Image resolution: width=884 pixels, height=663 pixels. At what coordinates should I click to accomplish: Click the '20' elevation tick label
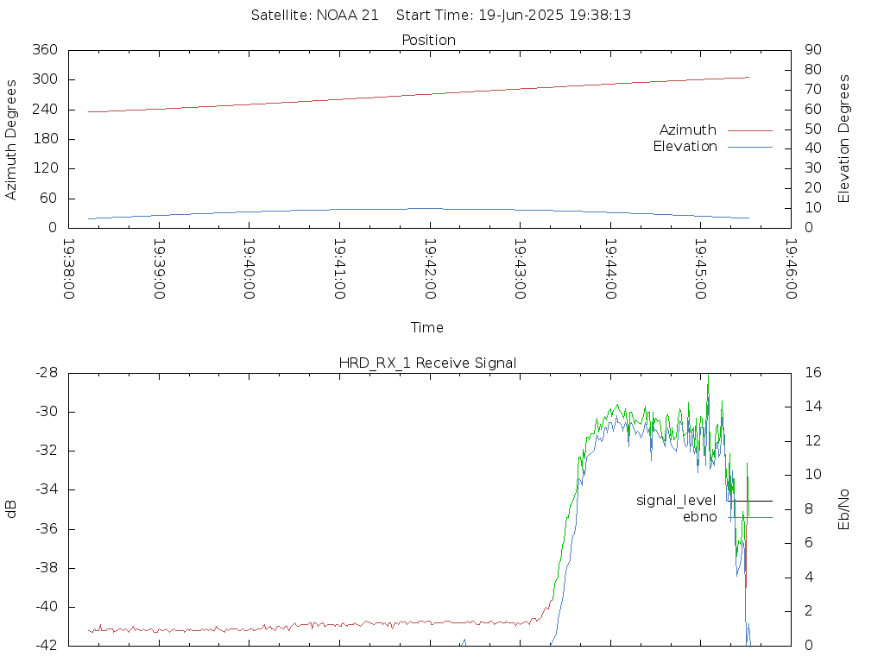813,188
